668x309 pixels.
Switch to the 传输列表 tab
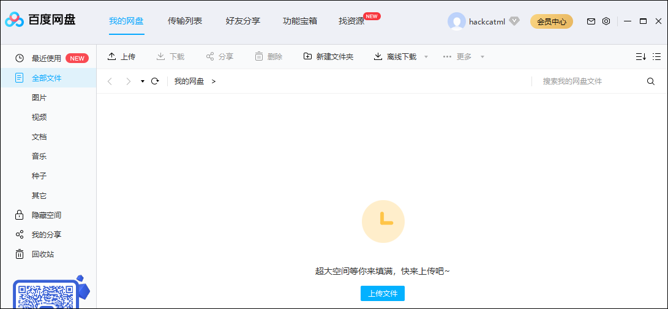[x=185, y=21]
